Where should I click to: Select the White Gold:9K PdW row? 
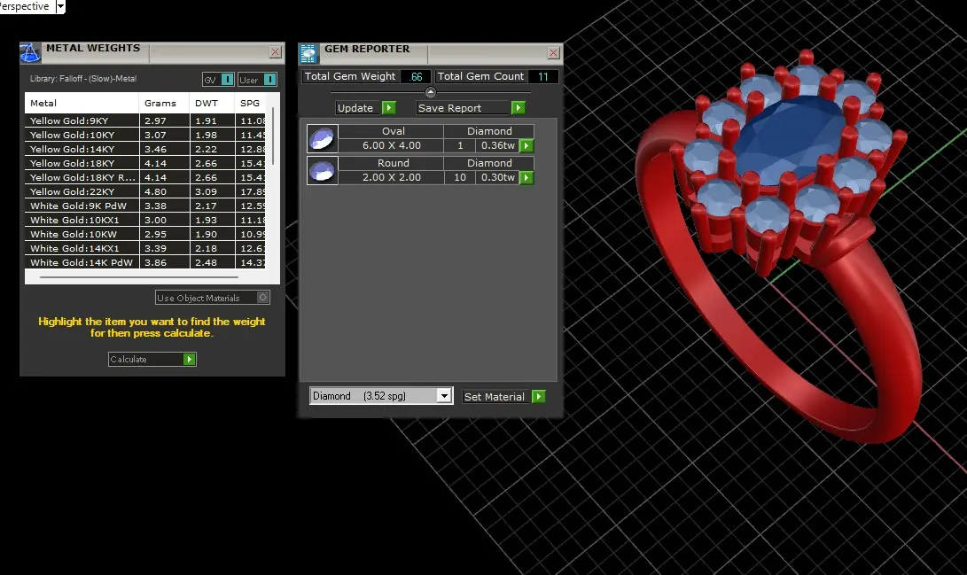point(145,206)
